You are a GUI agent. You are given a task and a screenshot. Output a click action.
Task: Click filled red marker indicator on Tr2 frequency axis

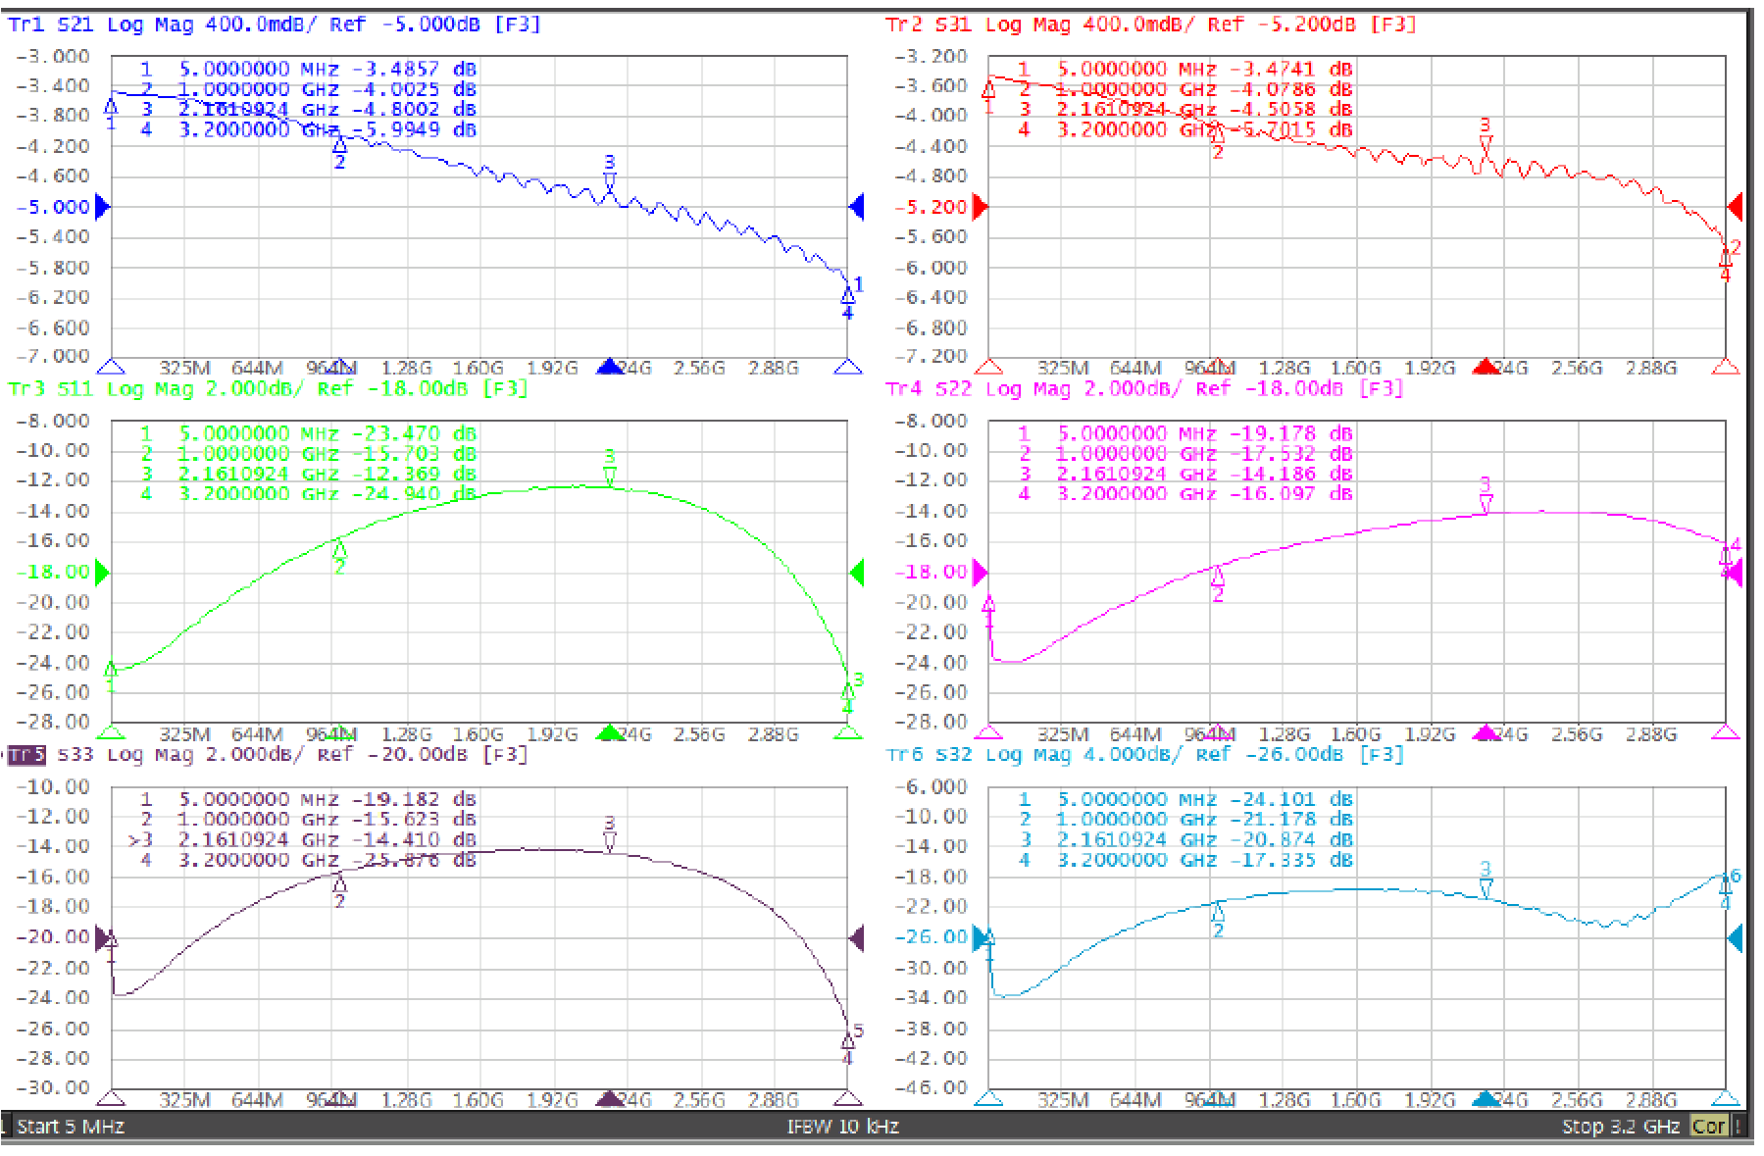[1487, 367]
